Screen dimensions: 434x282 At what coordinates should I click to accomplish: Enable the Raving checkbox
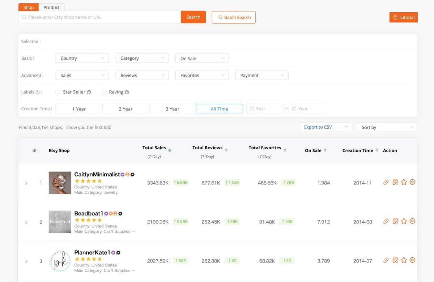pyautogui.click(x=104, y=92)
